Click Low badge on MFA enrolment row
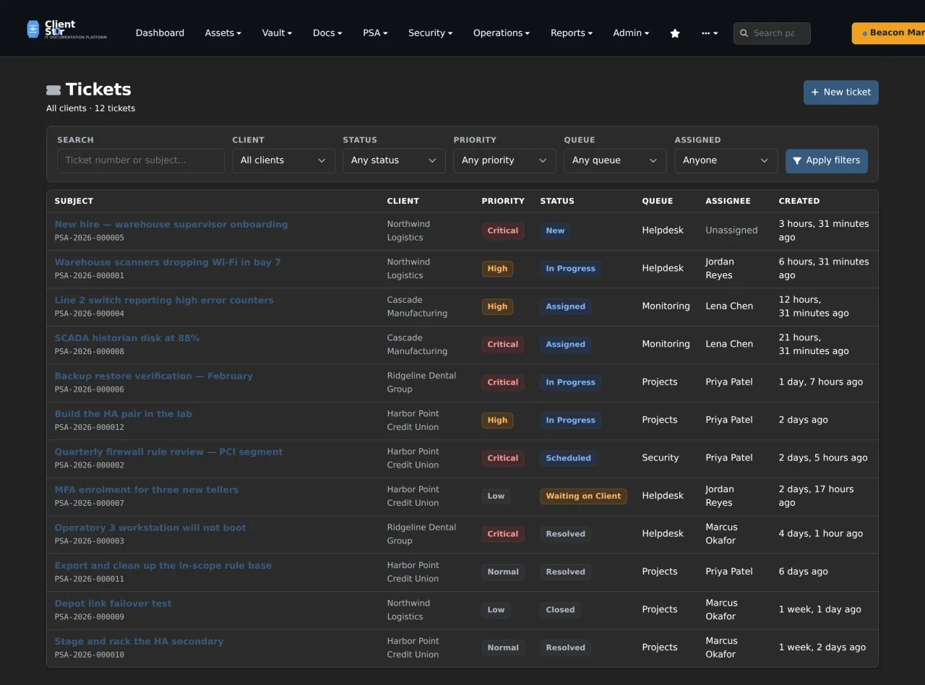The height and width of the screenshot is (685, 925). click(496, 496)
